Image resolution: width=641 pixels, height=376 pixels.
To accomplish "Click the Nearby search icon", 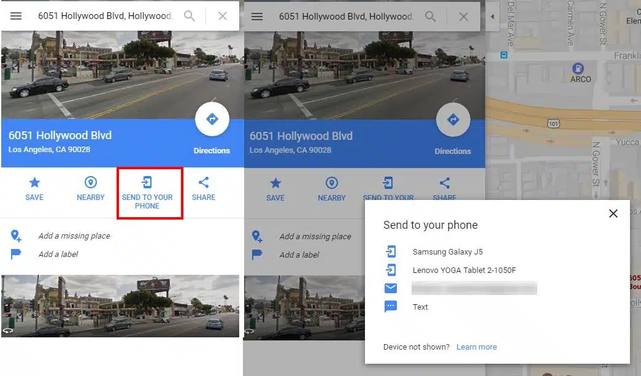I will [x=91, y=183].
